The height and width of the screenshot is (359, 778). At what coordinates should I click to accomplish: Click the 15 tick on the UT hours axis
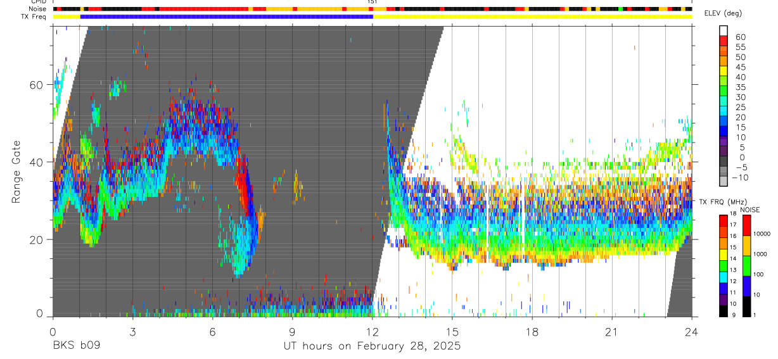(x=452, y=332)
